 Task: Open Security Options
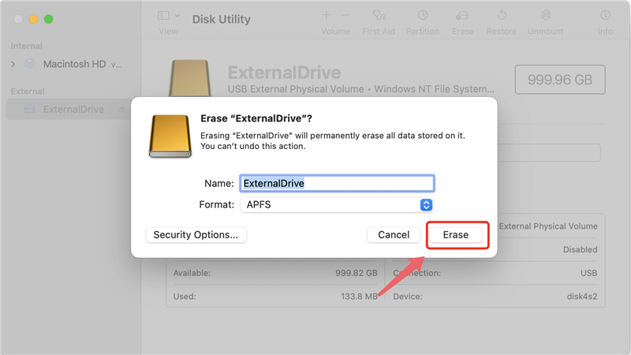pos(196,235)
